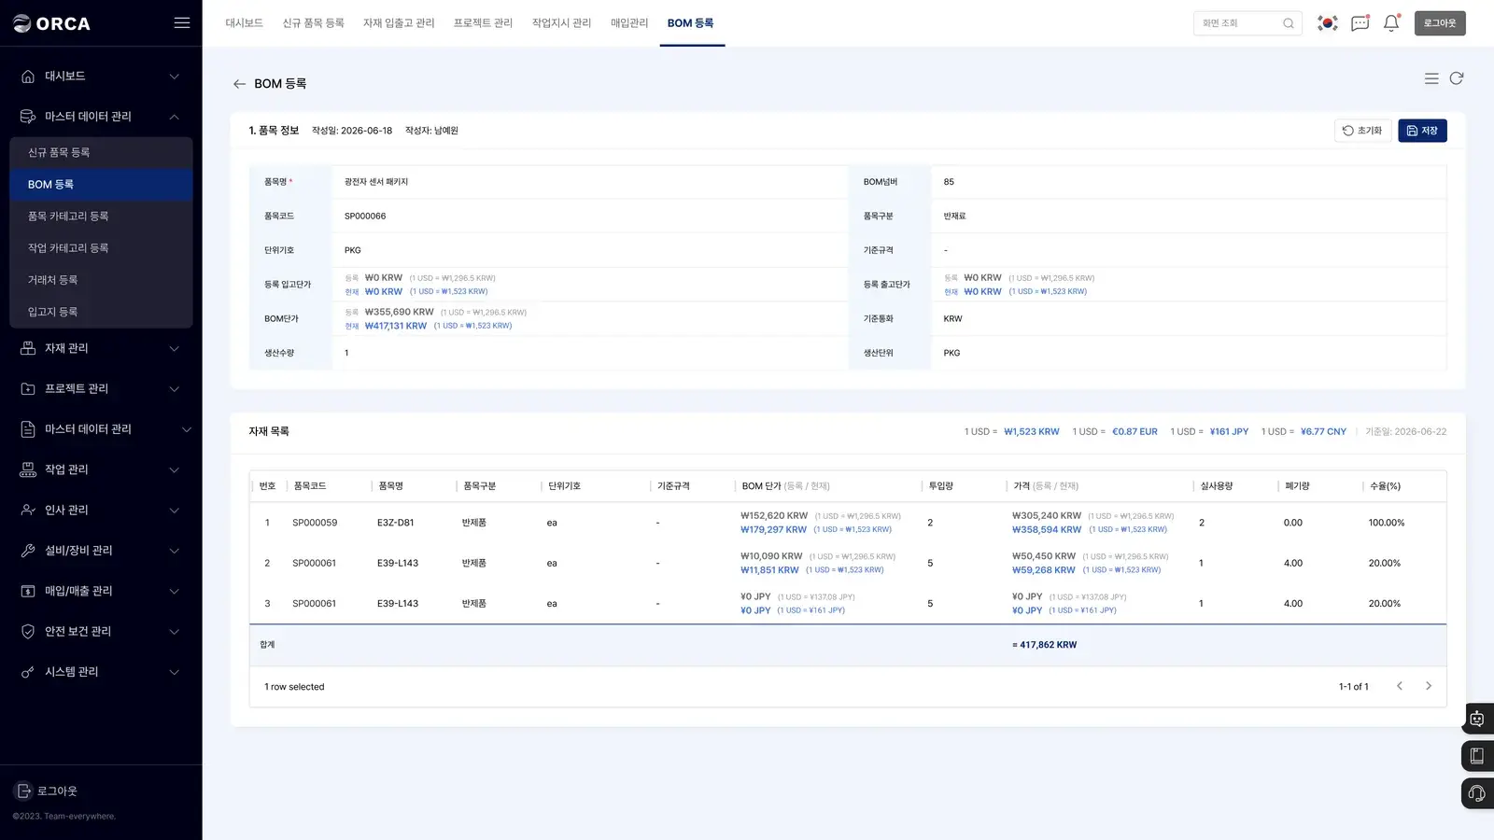
Task: Click the 프로젝트 관리 sidebar icon
Action: click(28, 388)
